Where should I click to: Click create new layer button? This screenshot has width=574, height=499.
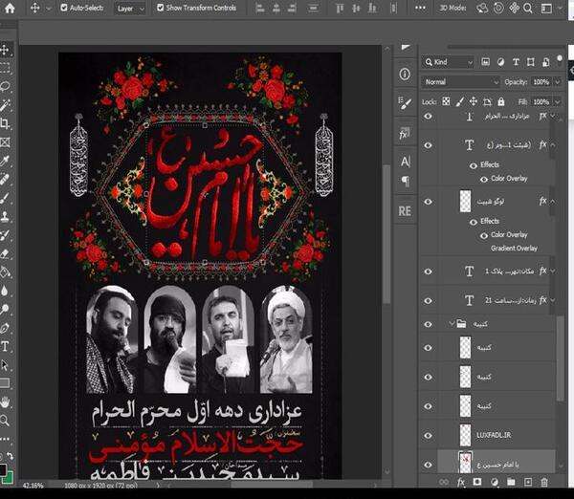tap(528, 482)
